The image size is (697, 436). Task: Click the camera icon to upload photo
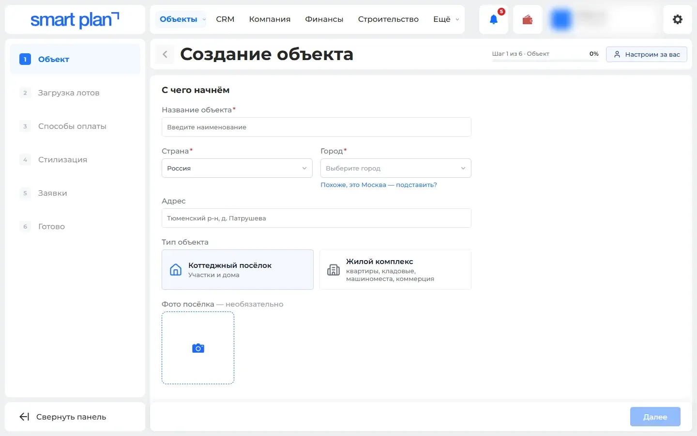(198, 348)
